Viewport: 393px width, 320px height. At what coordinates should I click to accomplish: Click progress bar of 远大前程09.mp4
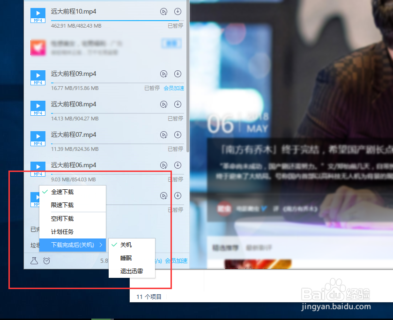(117, 83)
